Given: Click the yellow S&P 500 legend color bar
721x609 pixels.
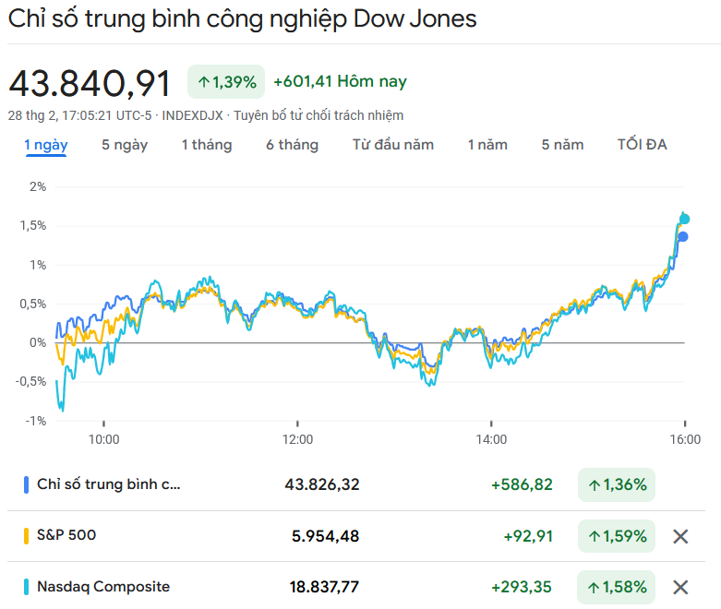Looking at the screenshot, I should tap(25, 535).
